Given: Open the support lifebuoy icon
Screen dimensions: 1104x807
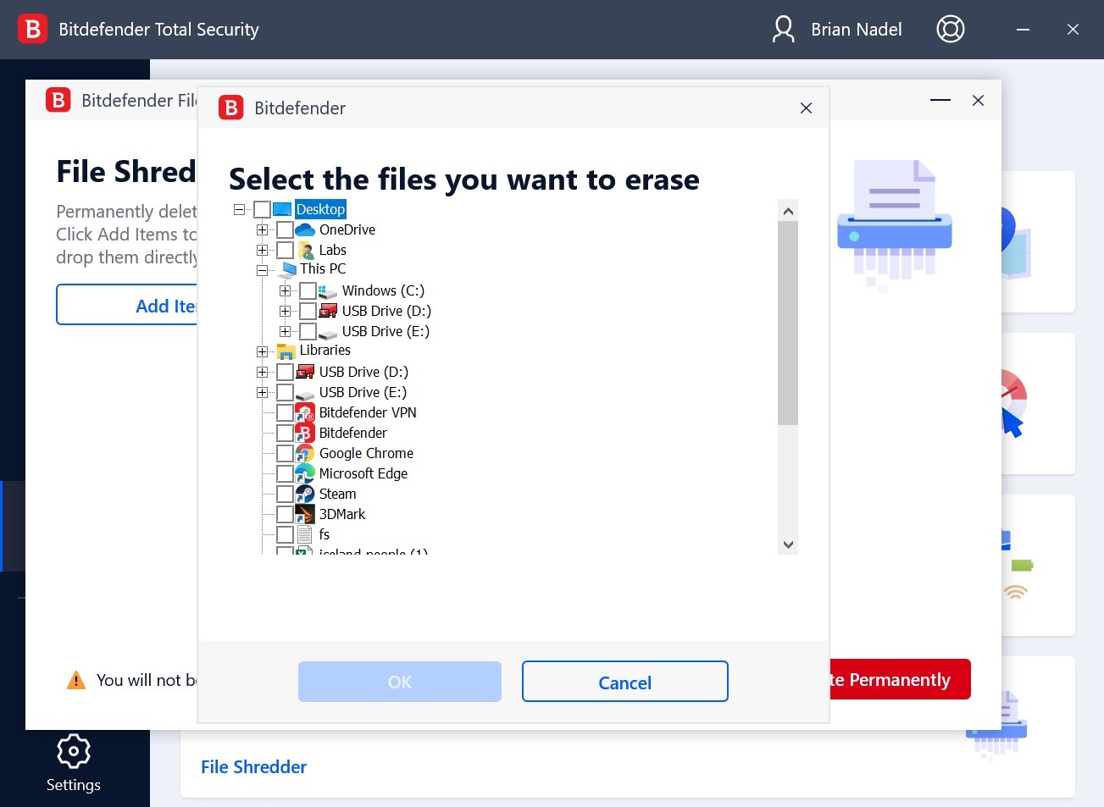Looking at the screenshot, I should tap(951, 30).
